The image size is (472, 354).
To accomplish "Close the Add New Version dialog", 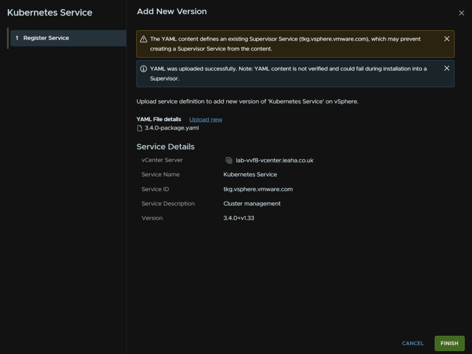I will 461,13.
